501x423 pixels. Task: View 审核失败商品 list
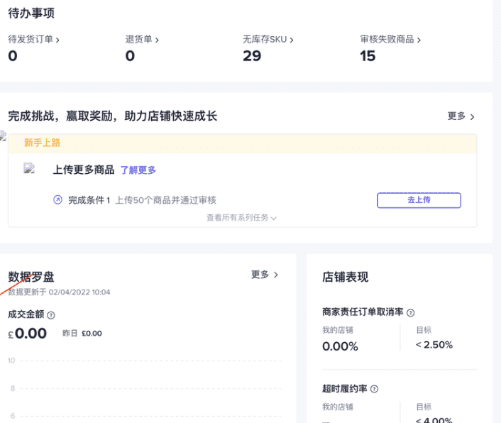390,40
